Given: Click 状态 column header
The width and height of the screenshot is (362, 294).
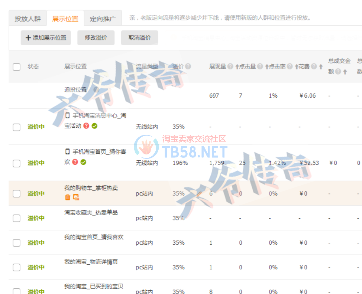Looking at the screenshot, I should [x=33, y=66].
